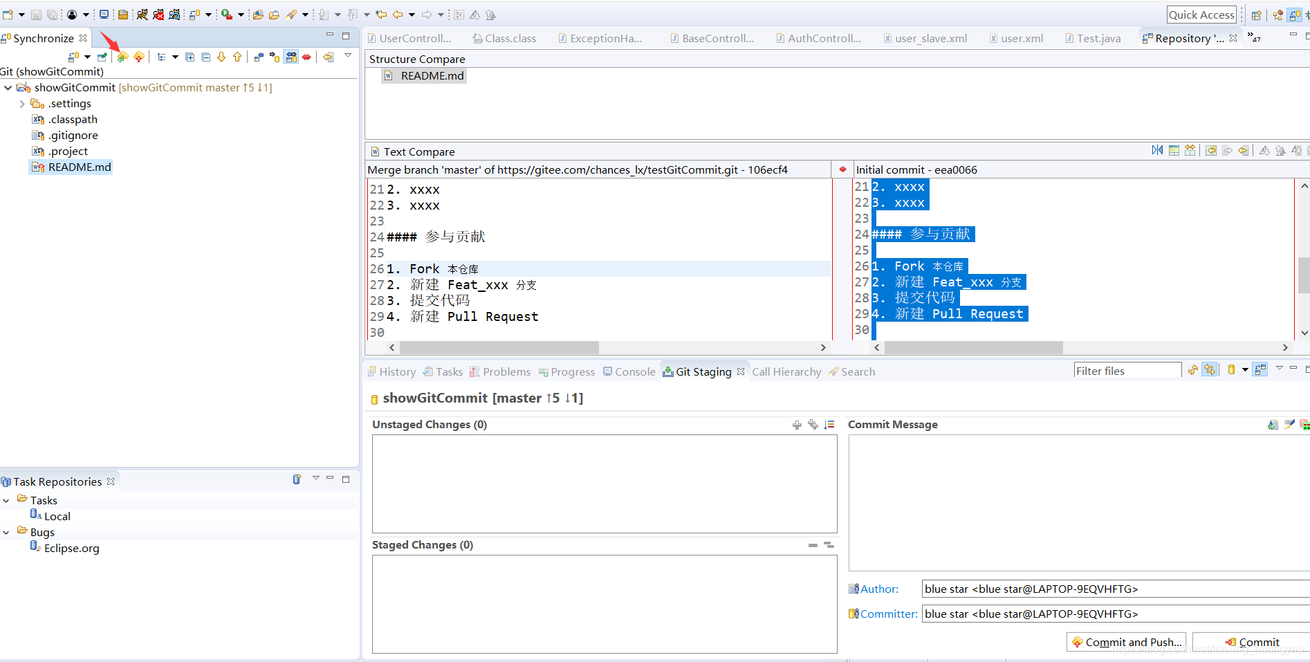Click the Commit and Push button
Screen dimensions: 1310x662
click(x=1126, y=642)
